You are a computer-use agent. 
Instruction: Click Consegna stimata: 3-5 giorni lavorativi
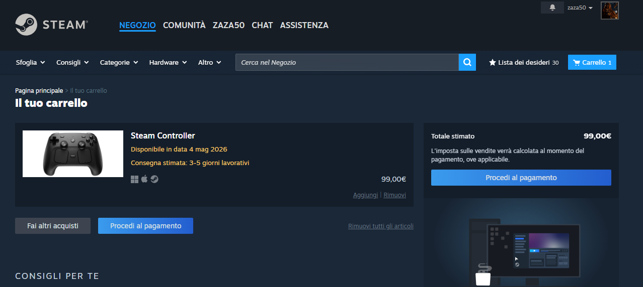pos(190,163)
